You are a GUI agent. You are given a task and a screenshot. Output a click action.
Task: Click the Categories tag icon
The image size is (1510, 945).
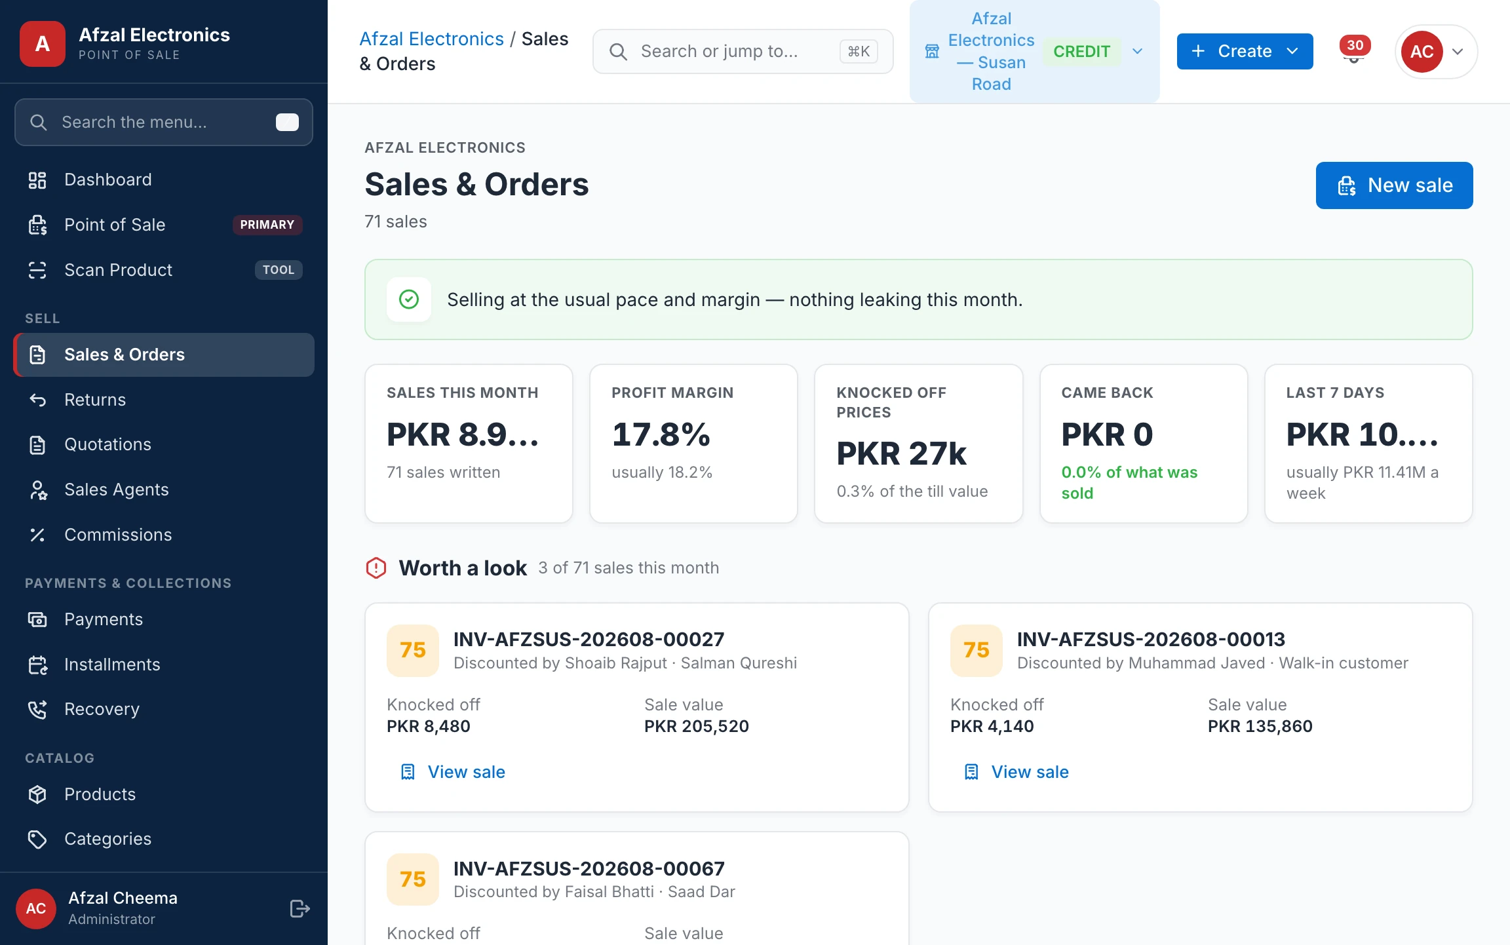(x=37, y=839)
